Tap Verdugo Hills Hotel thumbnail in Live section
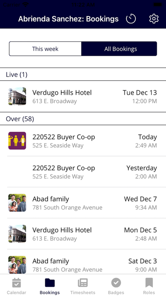166x296 pixels. pyautogui.click(x=17, y=96)
